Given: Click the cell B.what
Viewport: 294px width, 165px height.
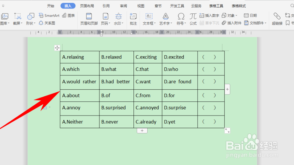Looking at the screenshot, I should point(116,69).
